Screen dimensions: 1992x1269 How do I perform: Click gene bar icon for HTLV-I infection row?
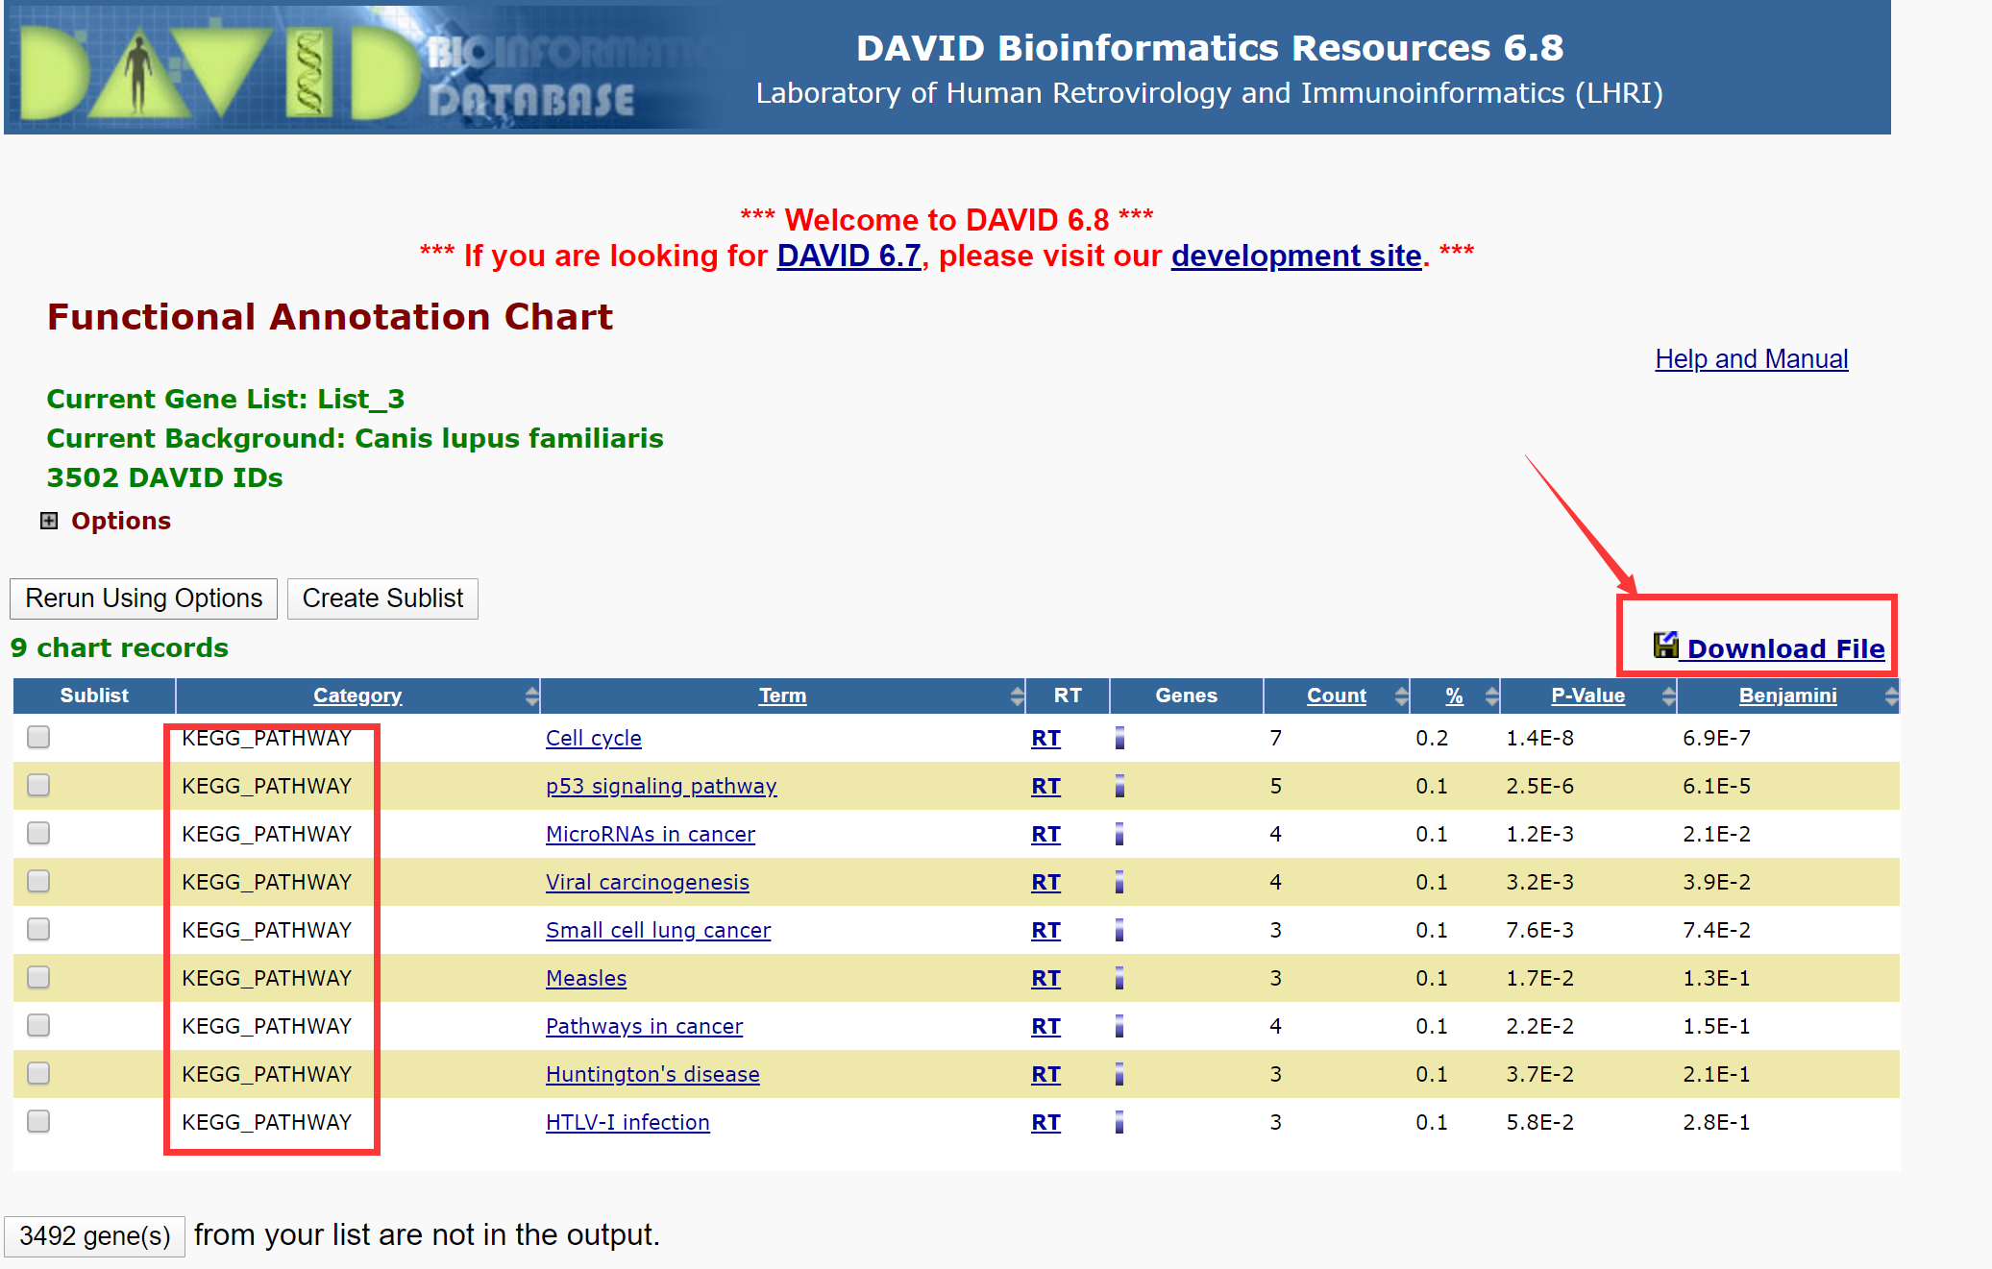1119,1122
